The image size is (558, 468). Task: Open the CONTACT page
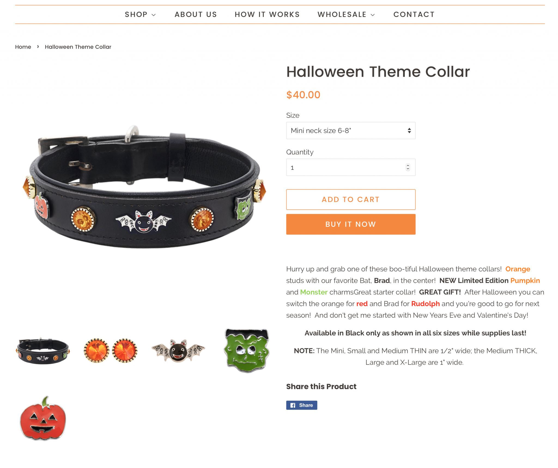(414, 14)
